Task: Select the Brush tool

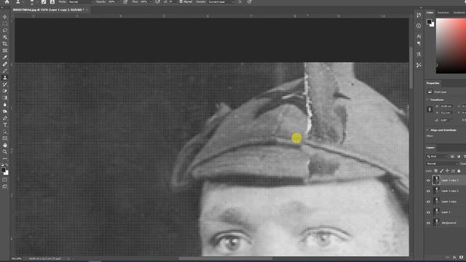Action: pos(5,71)
